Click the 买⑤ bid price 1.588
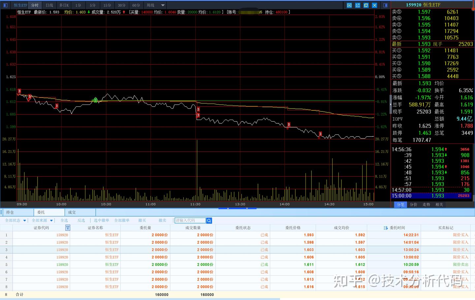 click(424, 76)
